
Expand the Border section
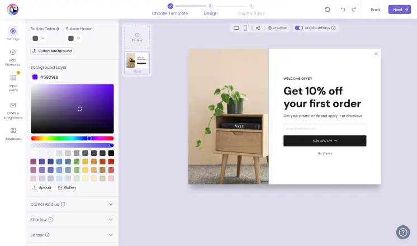point(72,235)
